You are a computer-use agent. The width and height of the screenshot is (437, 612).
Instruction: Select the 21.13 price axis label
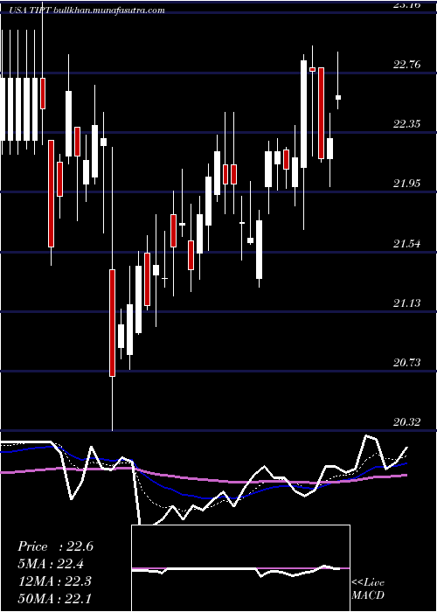(407, 303)
